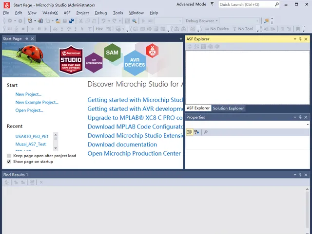
Task: Click the Navigate Backward toolbar icon
Action: (10, 21)
